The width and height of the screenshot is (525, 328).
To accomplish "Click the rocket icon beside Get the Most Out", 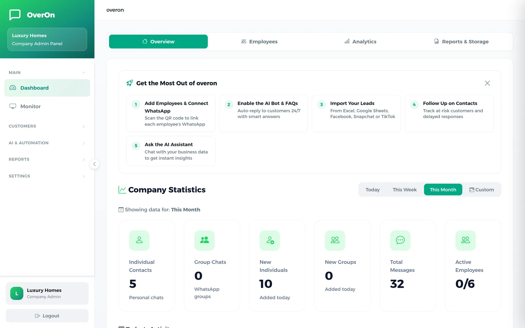I will tap(130, 83).
